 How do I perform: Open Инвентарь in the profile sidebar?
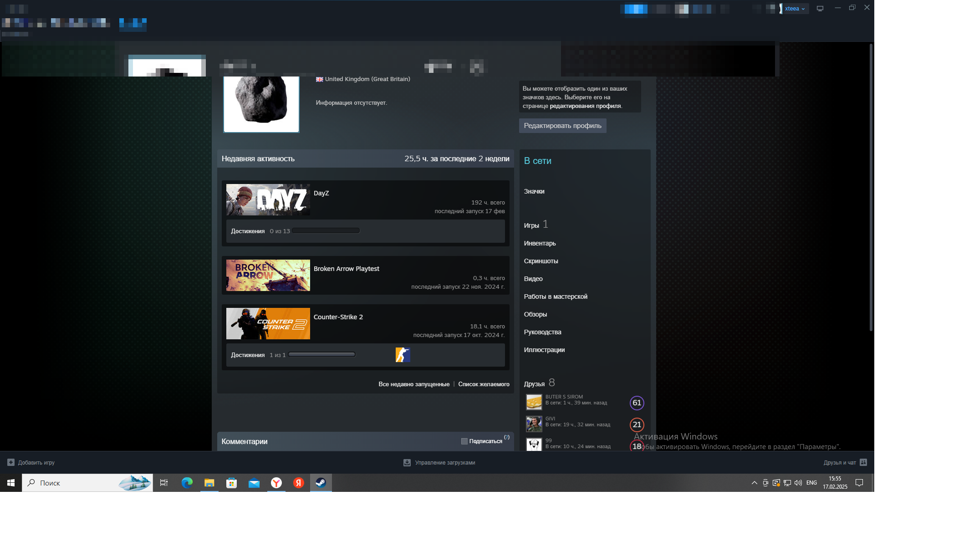[x=540, y=243]
